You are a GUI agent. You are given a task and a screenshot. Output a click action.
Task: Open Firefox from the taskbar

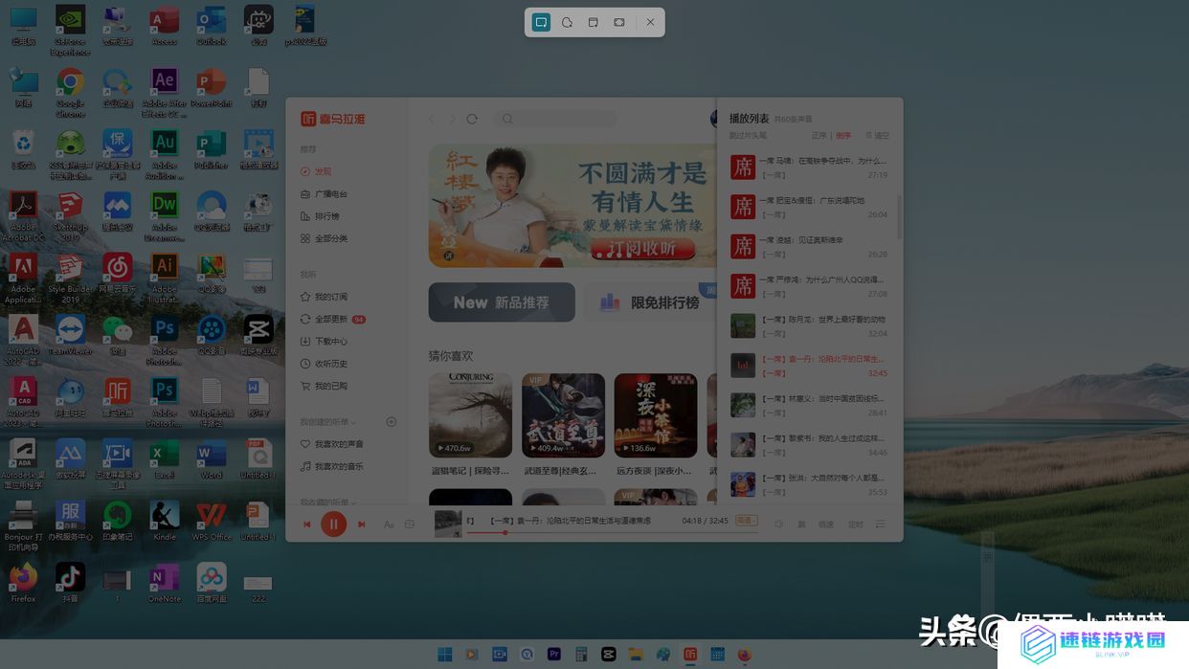744,655
